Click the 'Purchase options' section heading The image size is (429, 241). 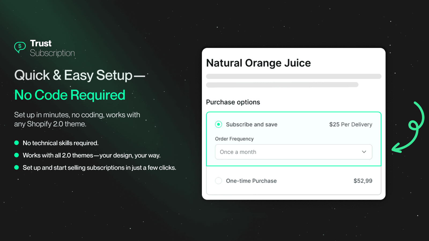tap(233, 102)
